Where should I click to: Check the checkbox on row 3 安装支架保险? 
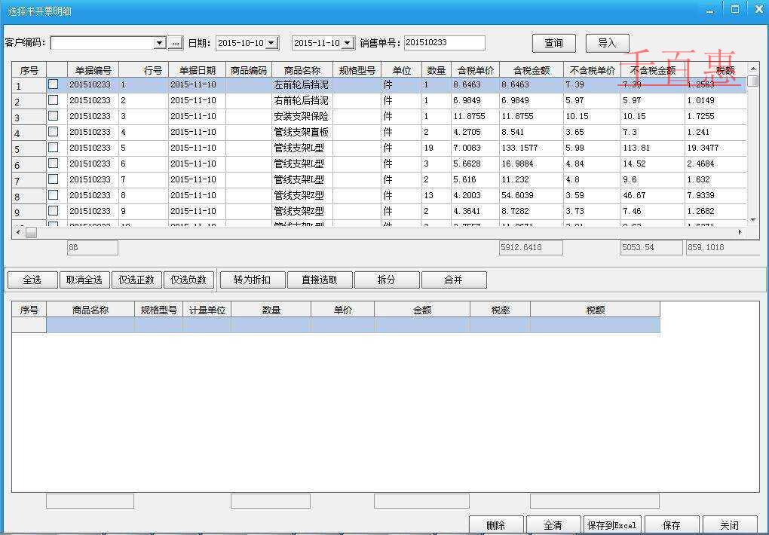point(52,116)
